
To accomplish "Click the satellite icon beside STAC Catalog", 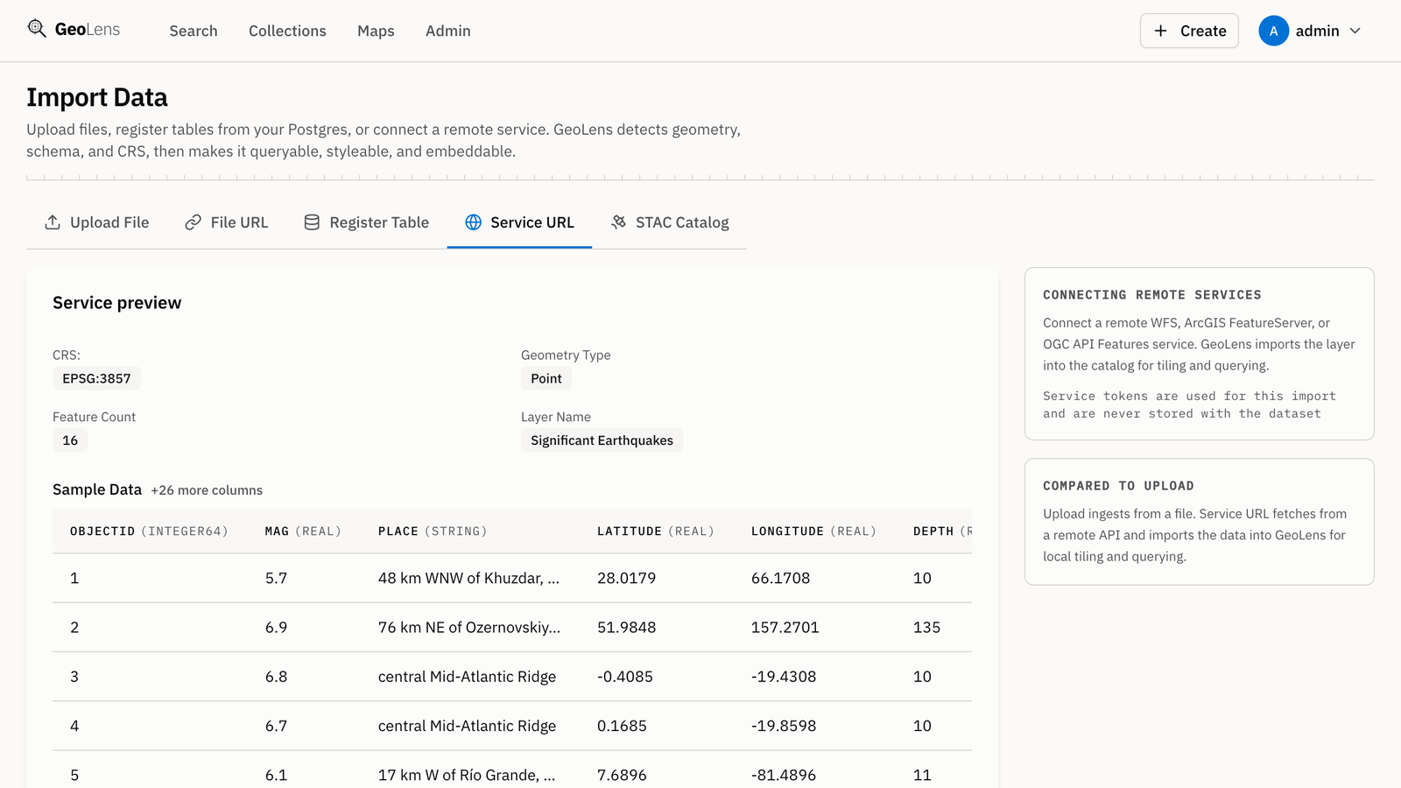I will coord(618,222).
